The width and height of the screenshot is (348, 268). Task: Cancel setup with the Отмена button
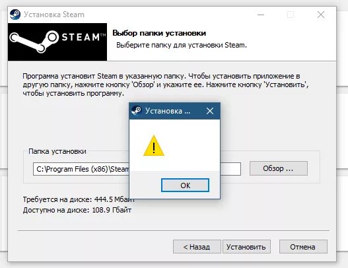(x=303, y=247)
